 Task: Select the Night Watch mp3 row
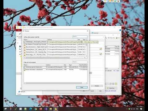point(55,47)
